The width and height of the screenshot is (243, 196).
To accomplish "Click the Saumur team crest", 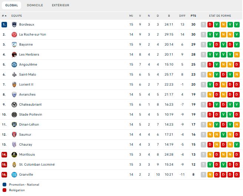I will pos(14,134).
